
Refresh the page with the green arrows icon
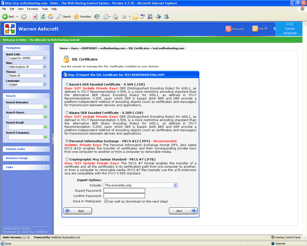(x=43, y=17)
